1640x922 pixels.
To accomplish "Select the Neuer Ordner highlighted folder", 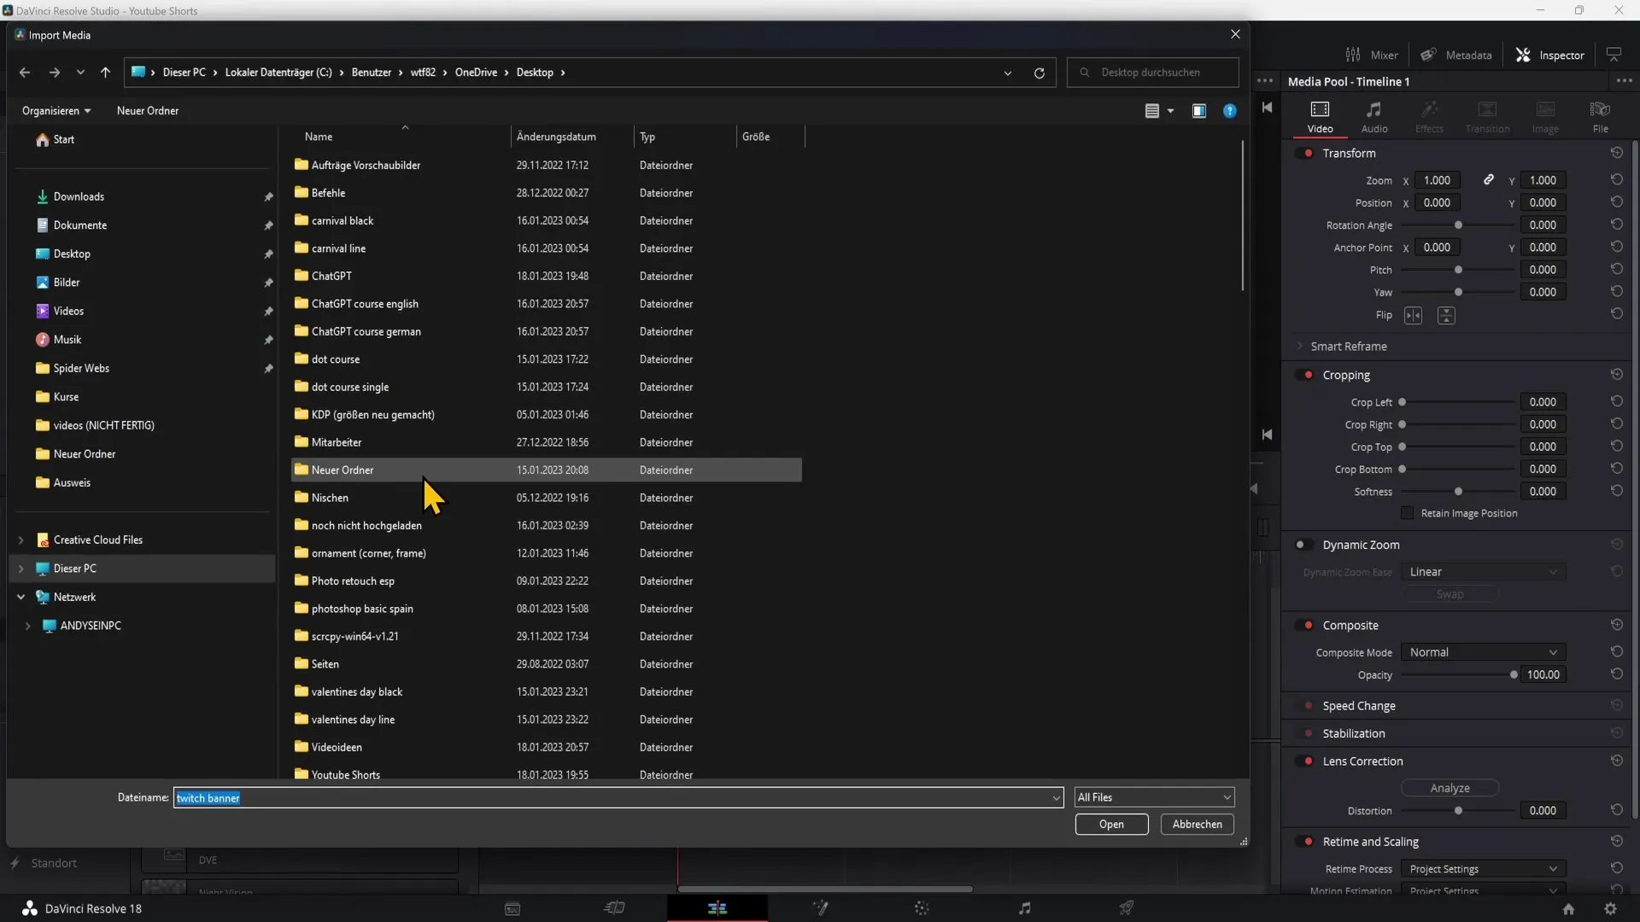I will (343, 470).
